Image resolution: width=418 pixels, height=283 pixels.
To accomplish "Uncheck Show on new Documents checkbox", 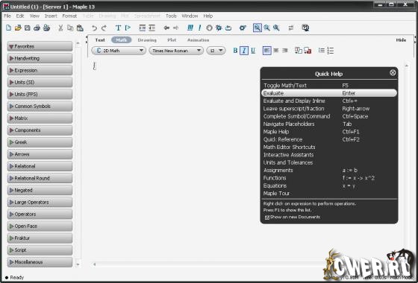I will (267, 217).
